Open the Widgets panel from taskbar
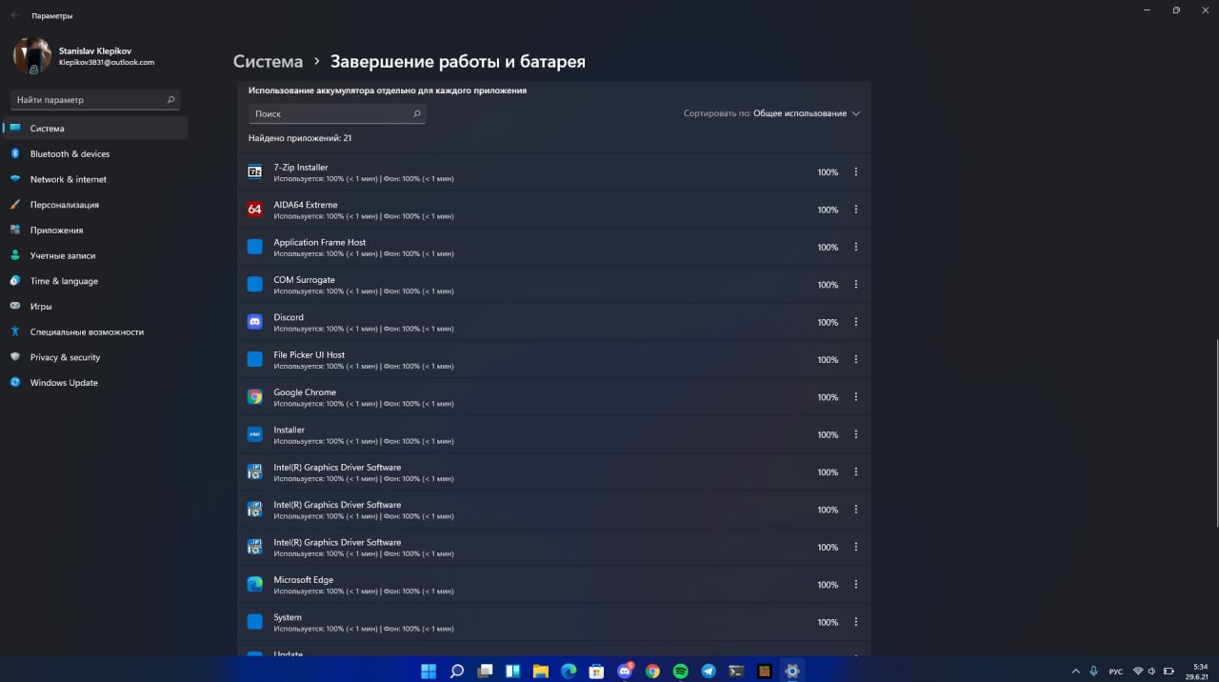 coord(512,671)
